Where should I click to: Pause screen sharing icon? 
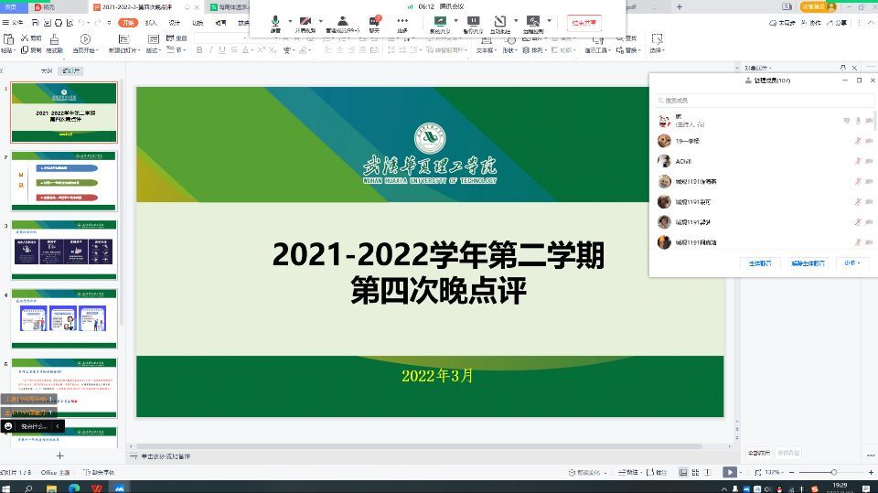472,23
